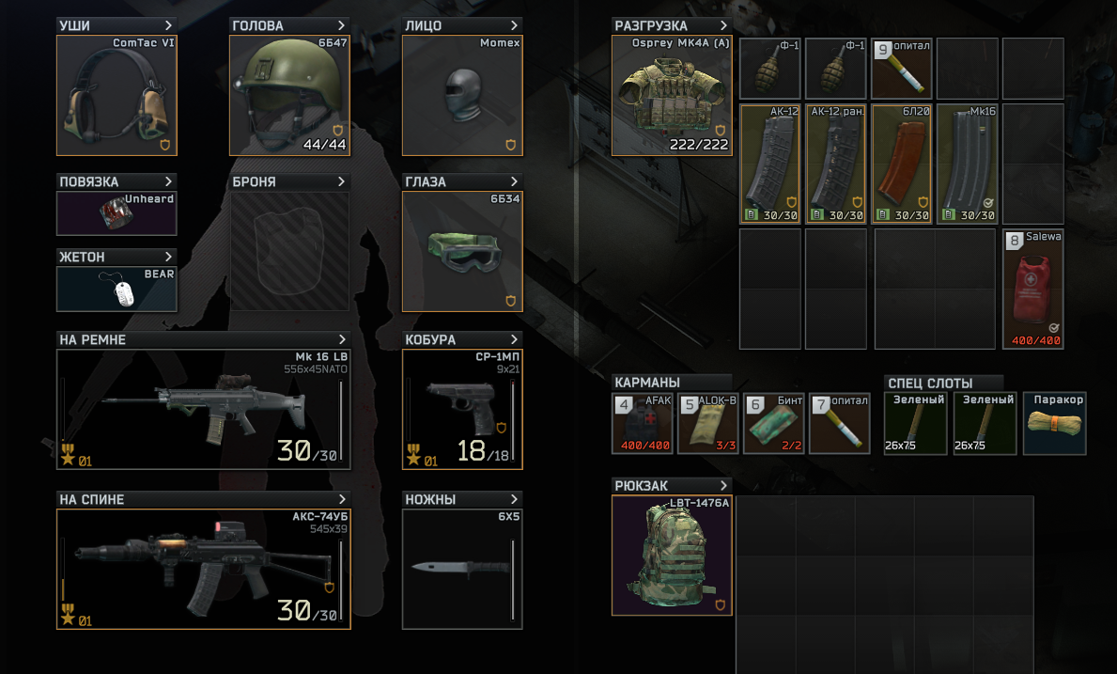Select the 6Б47 helmet item
Viewport: 1117px width, 674px height.
[x=289, y=96]
